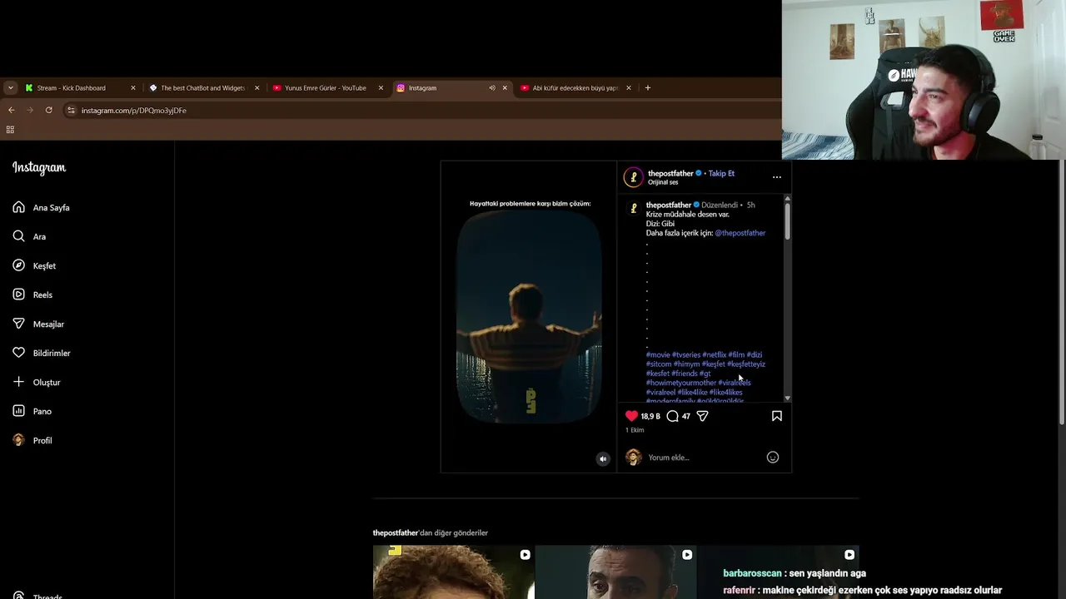Open the Ara search item
The width and height of the screenshot is (1066, 599).
30,237
